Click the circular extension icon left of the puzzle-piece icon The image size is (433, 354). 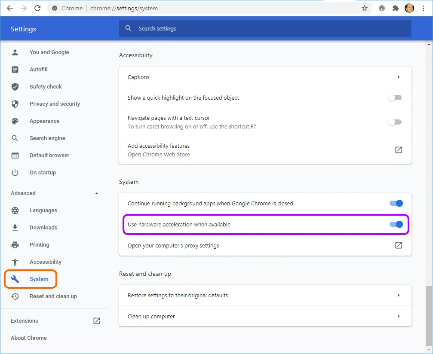pos(382,8)
